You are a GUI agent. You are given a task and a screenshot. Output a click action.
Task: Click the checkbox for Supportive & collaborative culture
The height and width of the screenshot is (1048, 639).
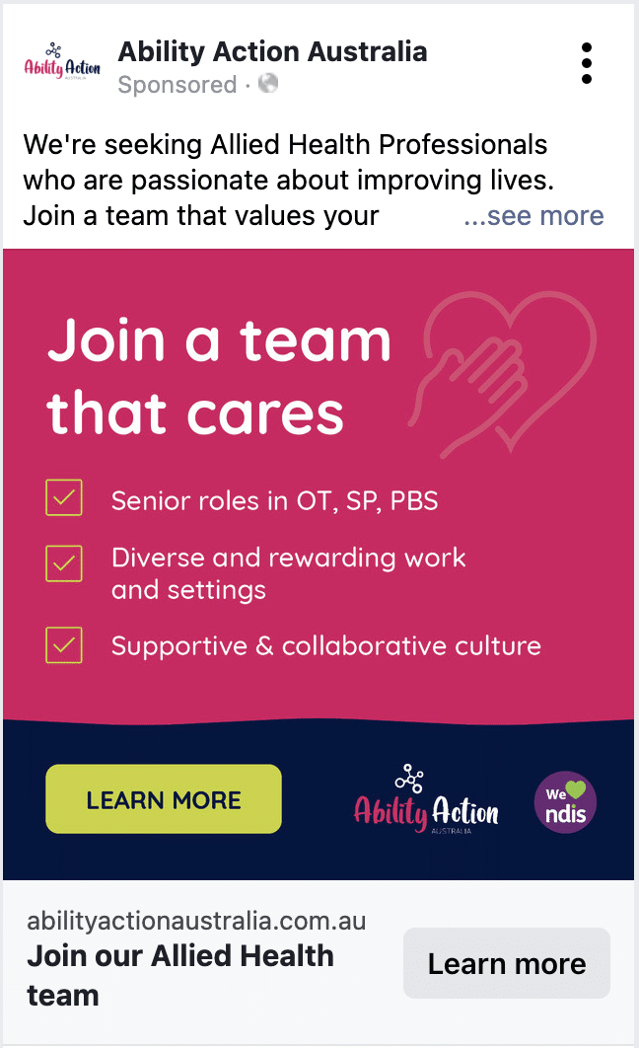point(63,645)
